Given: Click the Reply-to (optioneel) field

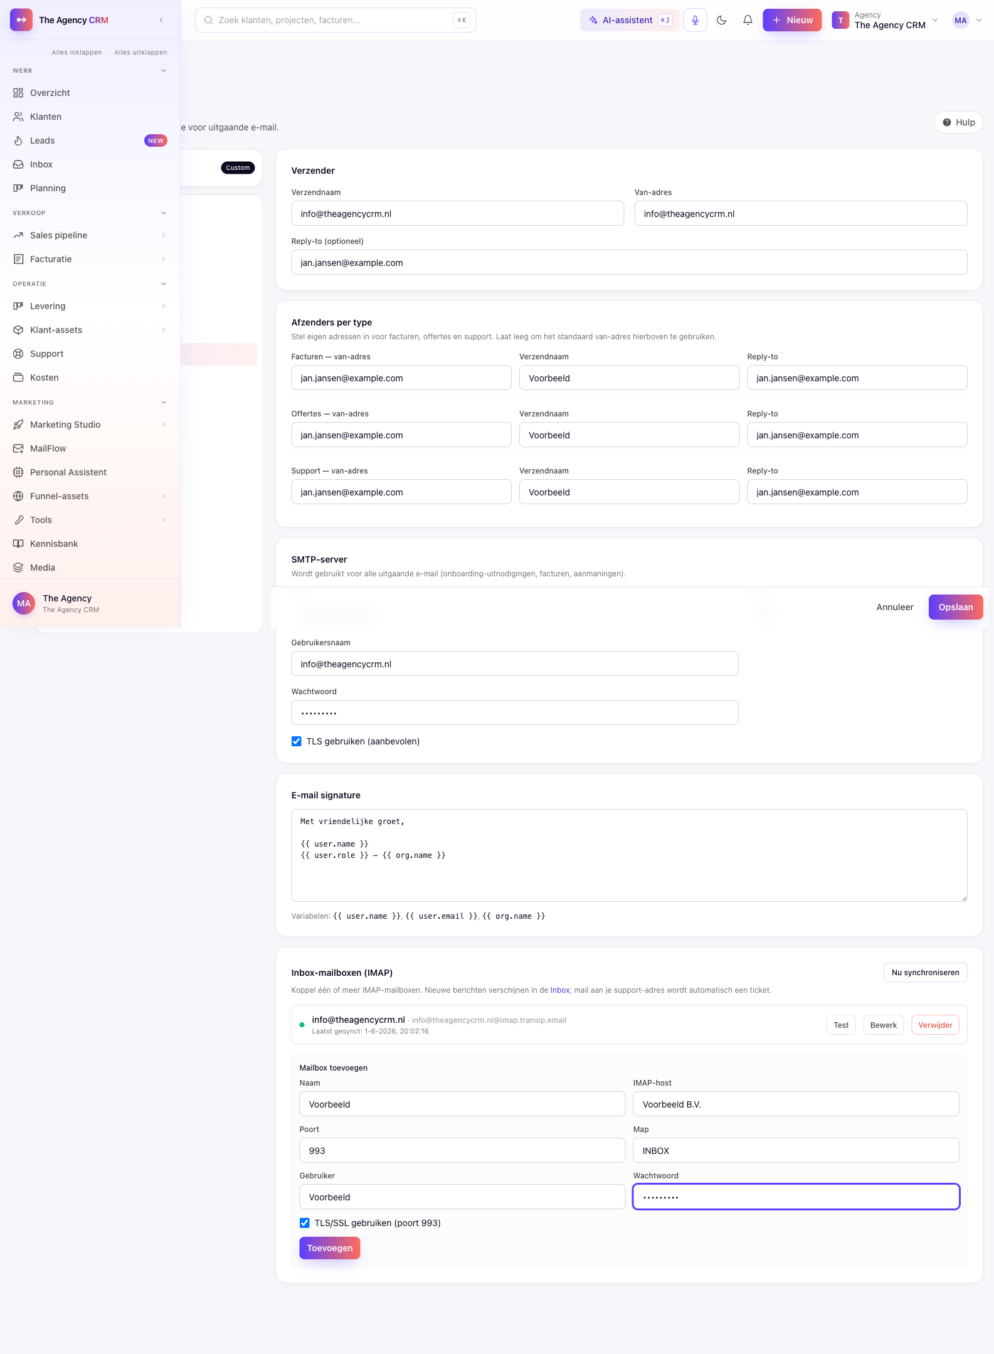Looking at the screenshot, I should [x=630, y=262].
